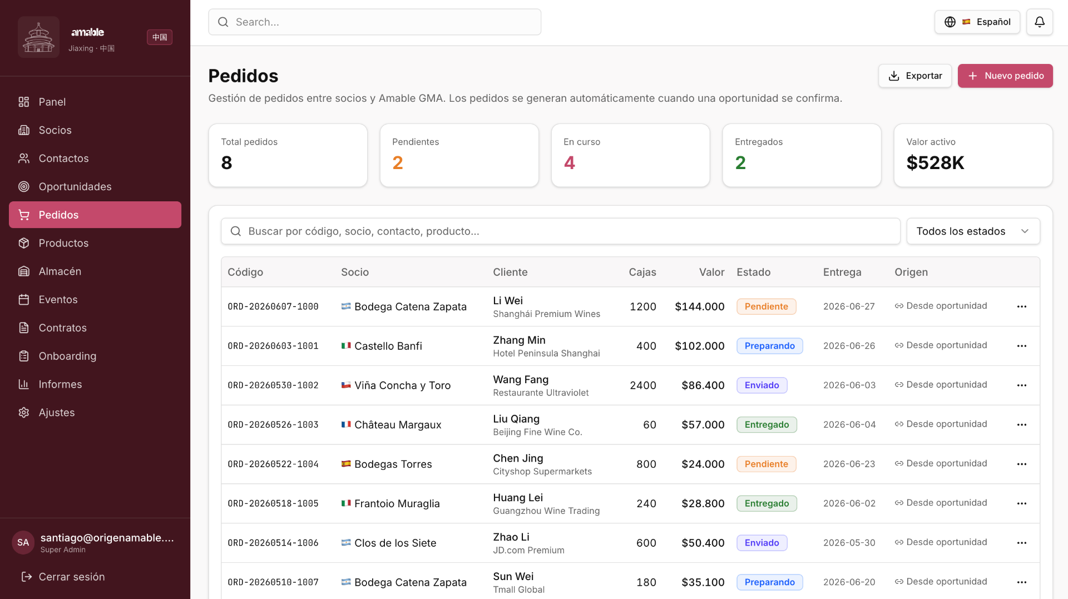The width and height of the screenshot is (1068, 599).
Task: Click Viña Concha y Toro partner
Action: tap(402, 385)
